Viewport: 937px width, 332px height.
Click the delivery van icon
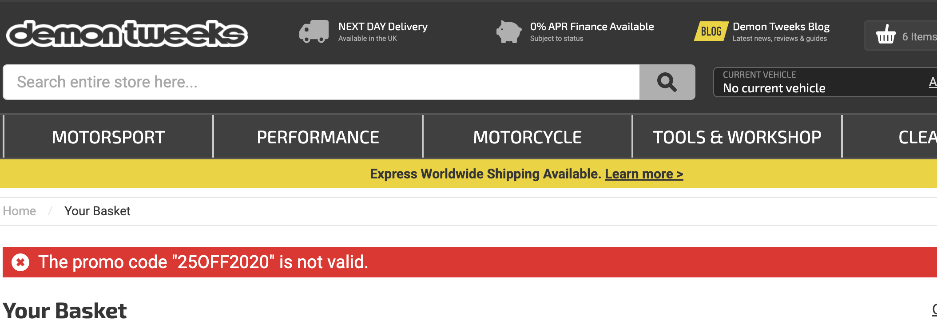[314, 32]
